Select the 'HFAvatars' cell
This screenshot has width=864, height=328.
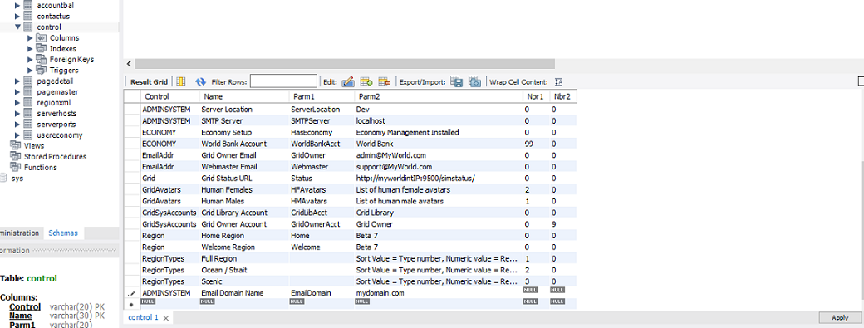pos(322,190)
